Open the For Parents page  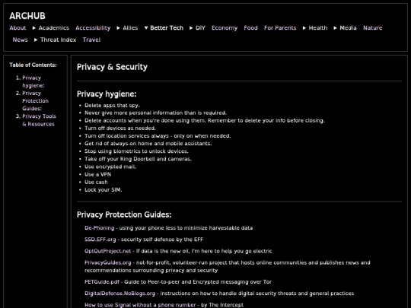point(280,28)
